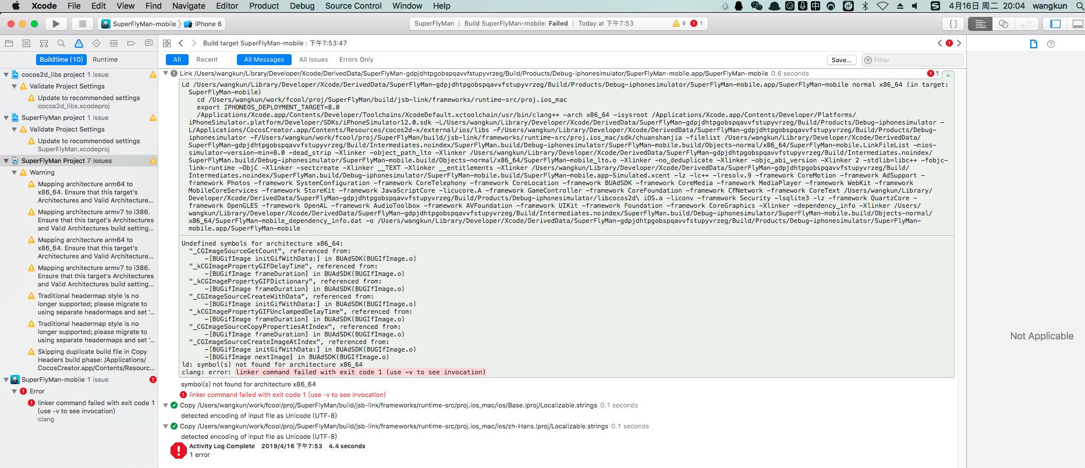1085x468 pixels.
Task: Collapse the Link step transcript
Action: pos(166,73)
